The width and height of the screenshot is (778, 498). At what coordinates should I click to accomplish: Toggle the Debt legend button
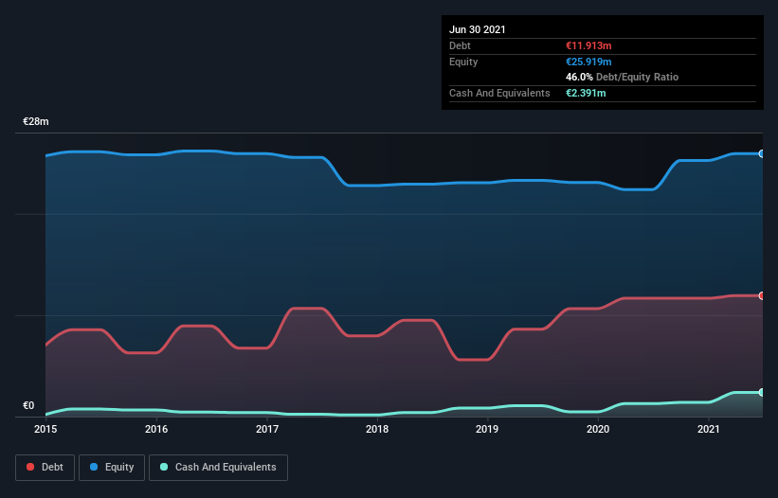(x=45, y=468)
